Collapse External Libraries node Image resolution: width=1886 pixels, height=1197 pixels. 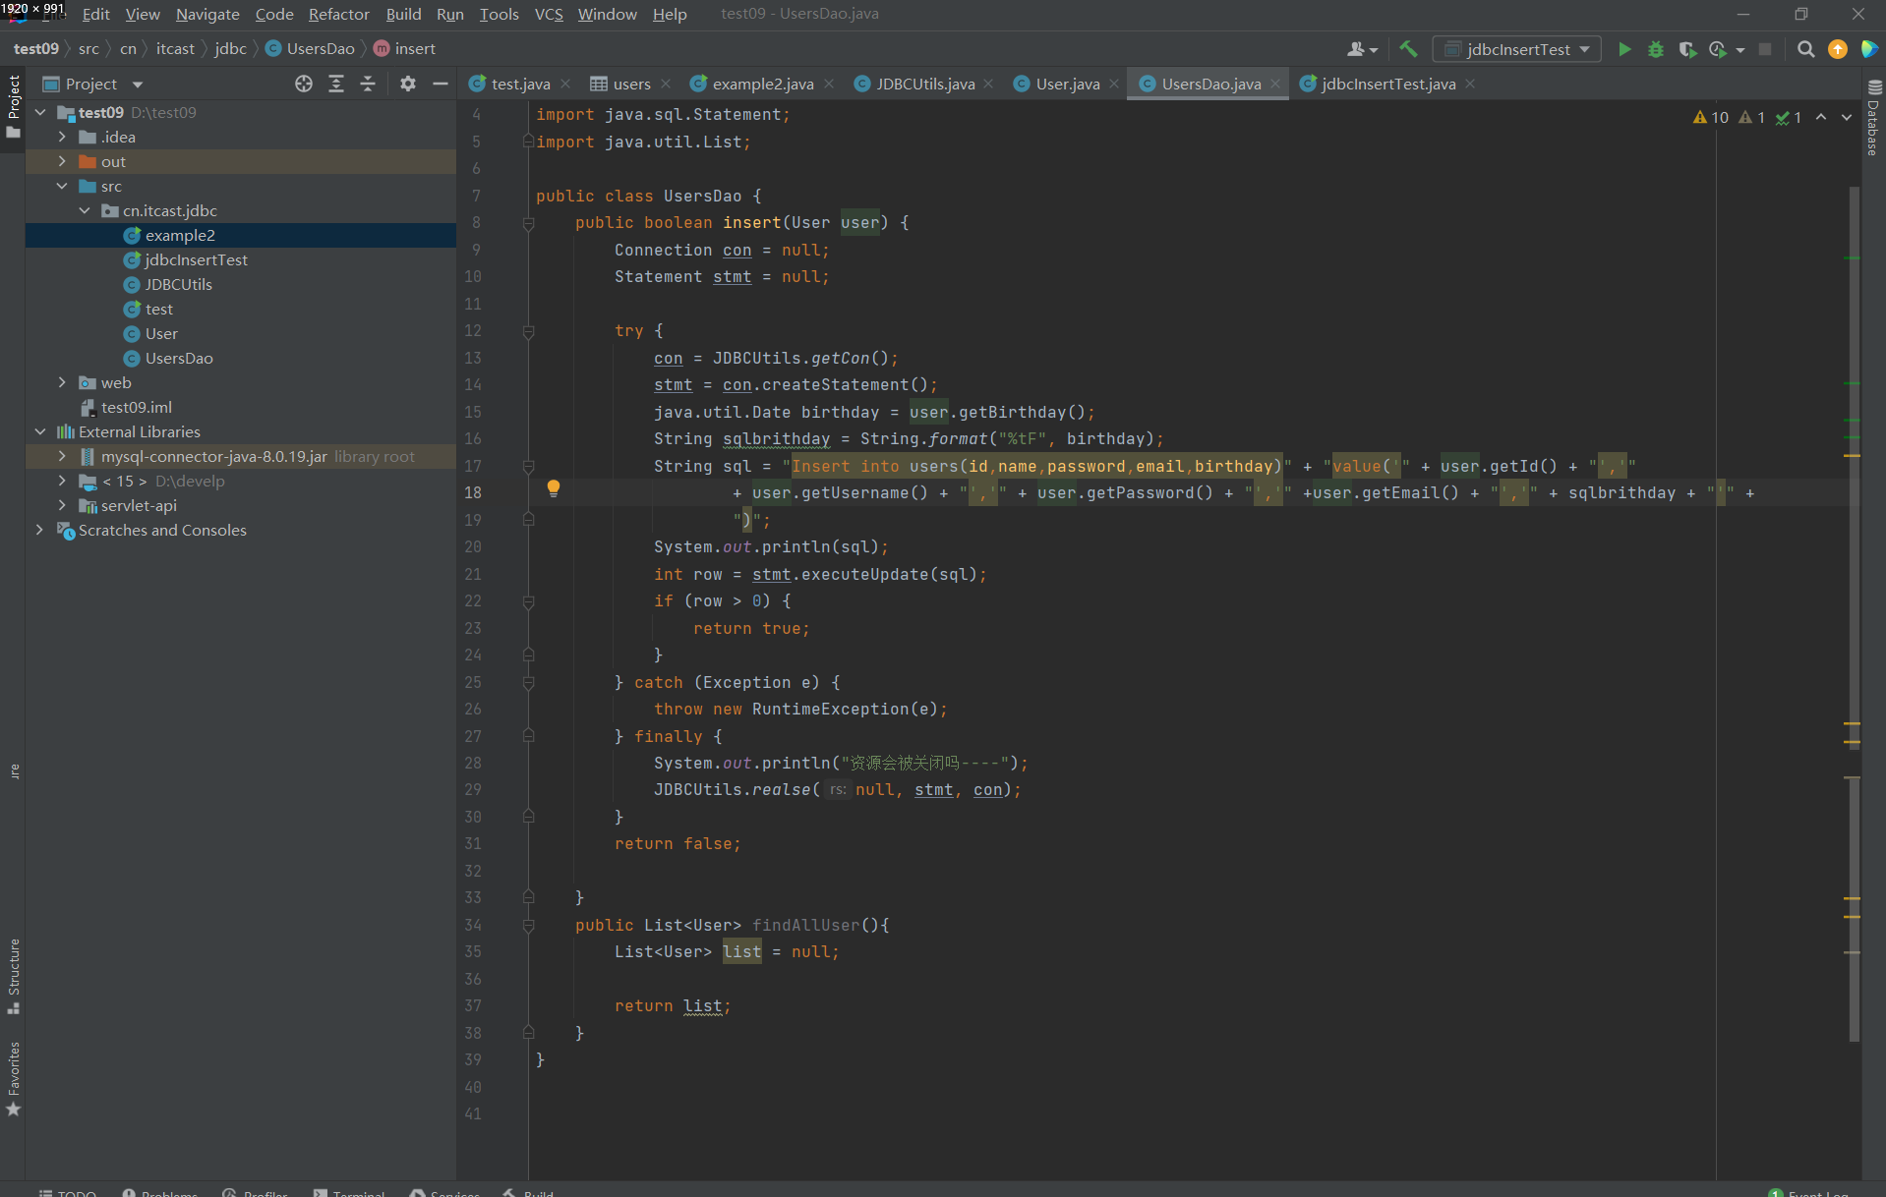tap(40, 431)
